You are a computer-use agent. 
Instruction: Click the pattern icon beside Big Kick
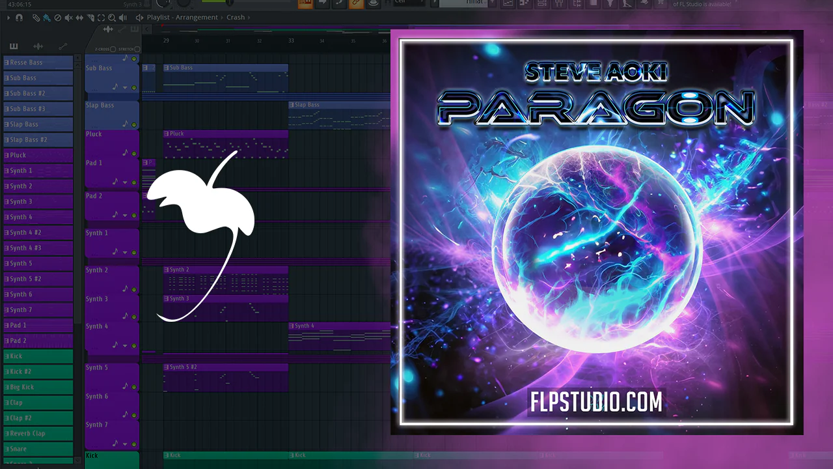point(7,387)
